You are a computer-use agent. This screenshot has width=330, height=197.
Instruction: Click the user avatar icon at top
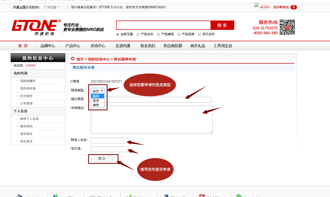point(256,5)
